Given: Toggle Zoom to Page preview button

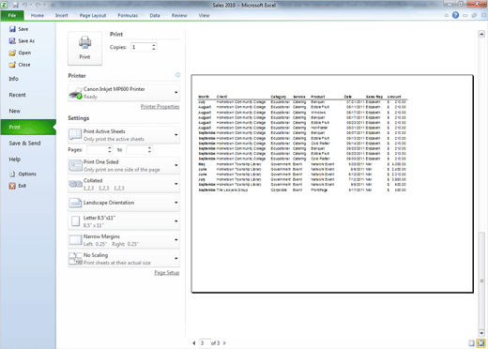Looking at the screenshot, I should click(x=480, y=343).
